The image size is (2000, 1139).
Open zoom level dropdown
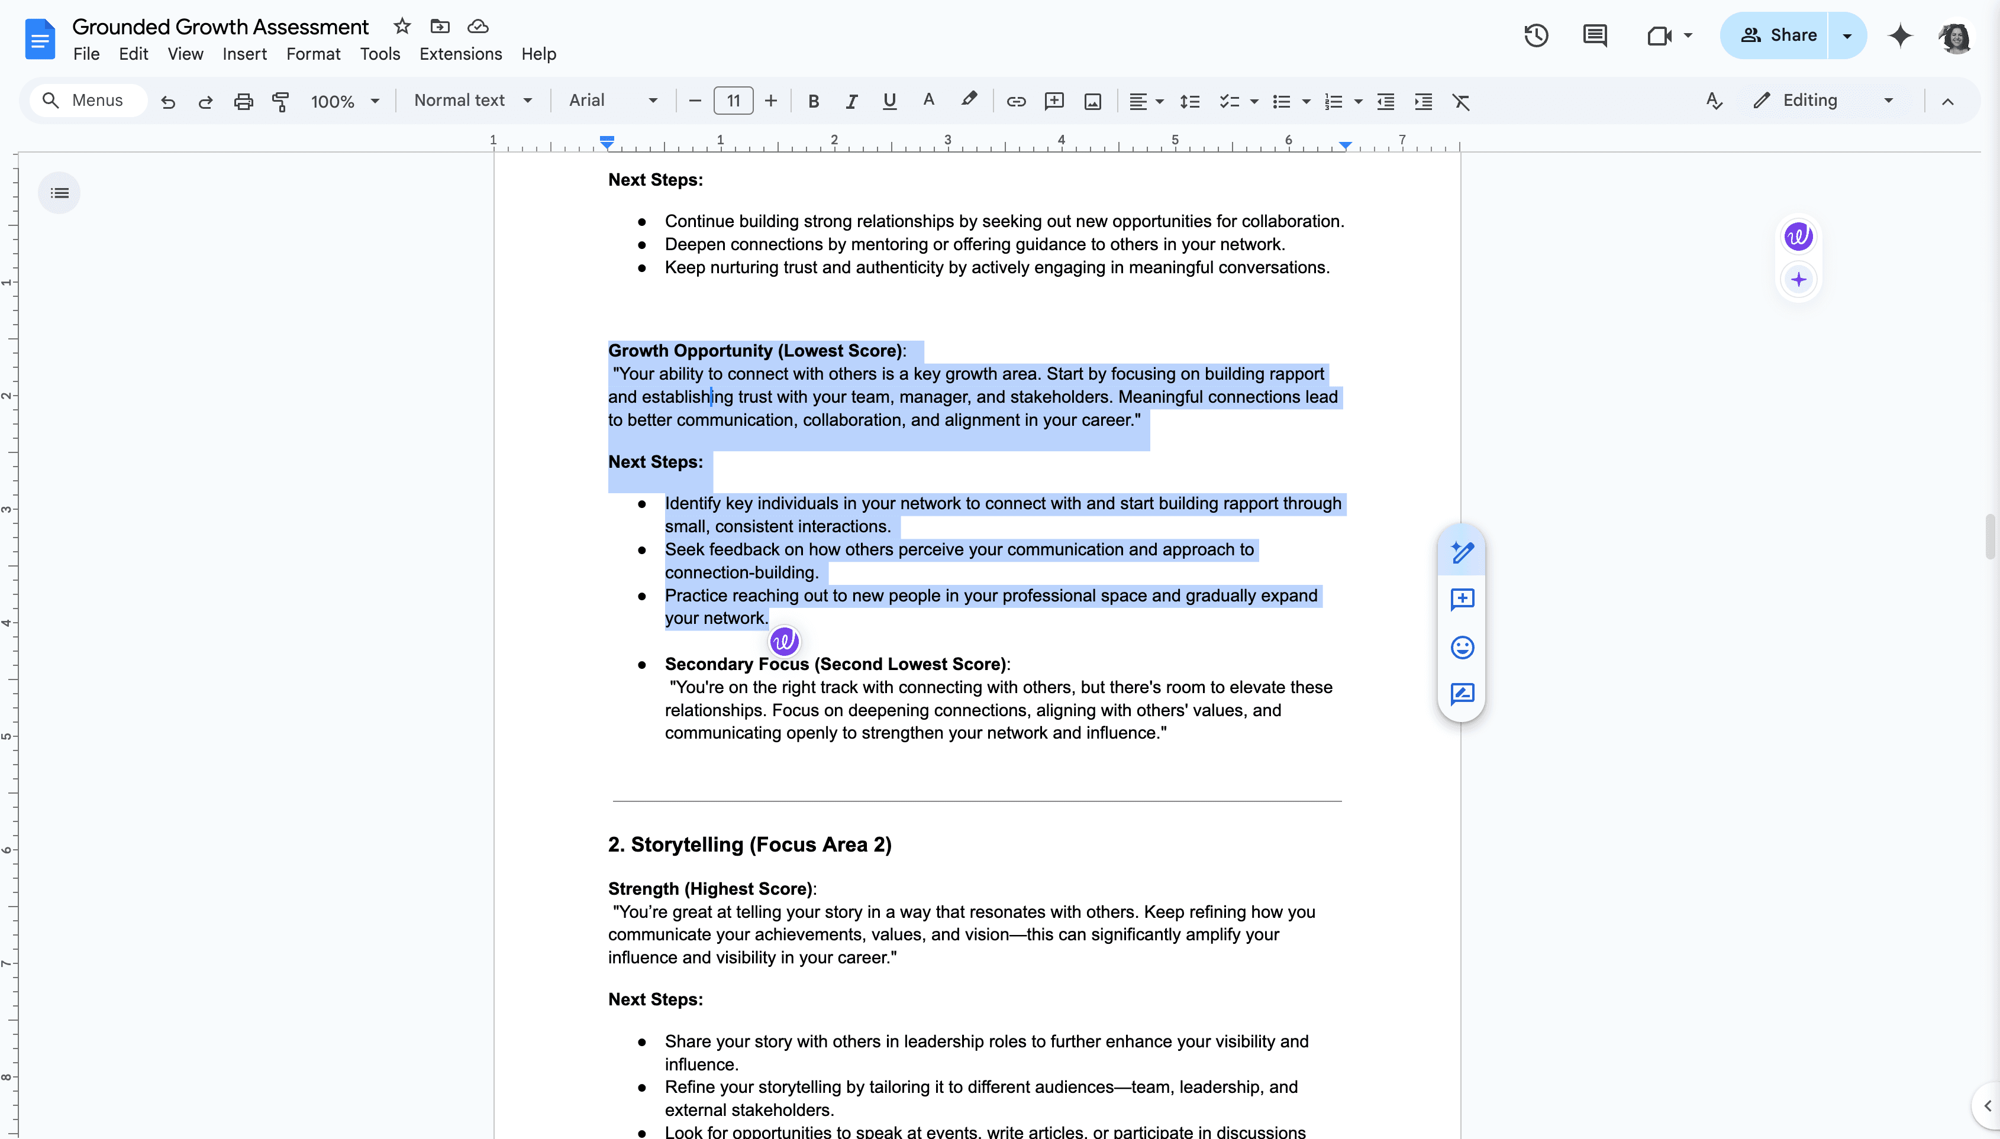(344, 101)
